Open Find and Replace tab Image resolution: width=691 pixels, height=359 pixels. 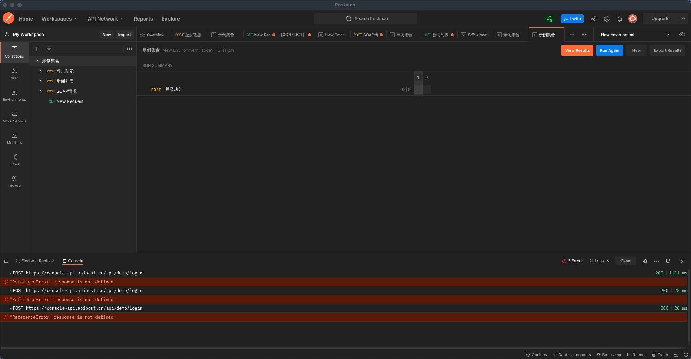(x=35, y=261)
